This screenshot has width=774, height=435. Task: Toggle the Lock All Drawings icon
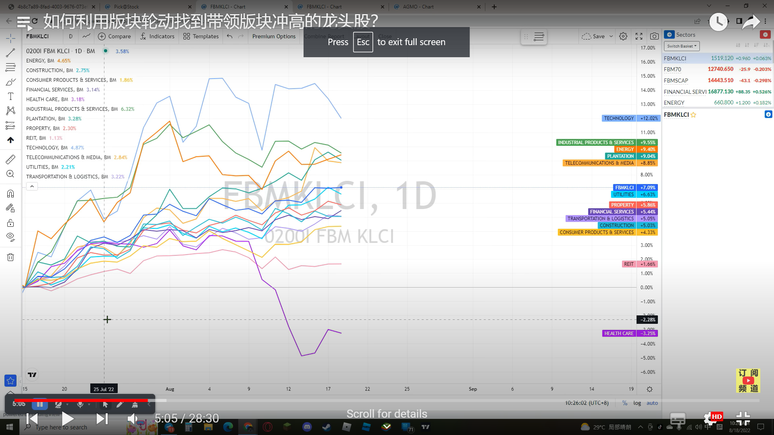[10, 223]
